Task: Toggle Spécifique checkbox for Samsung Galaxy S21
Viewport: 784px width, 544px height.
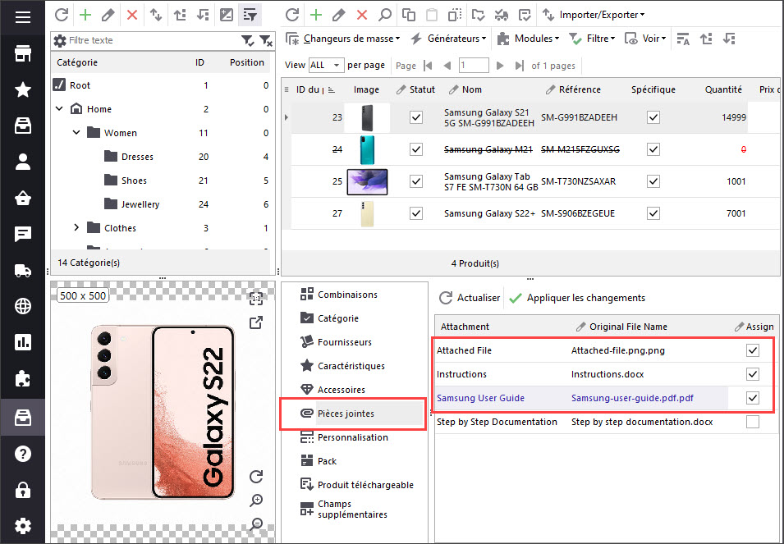Action: coord(653,117)
